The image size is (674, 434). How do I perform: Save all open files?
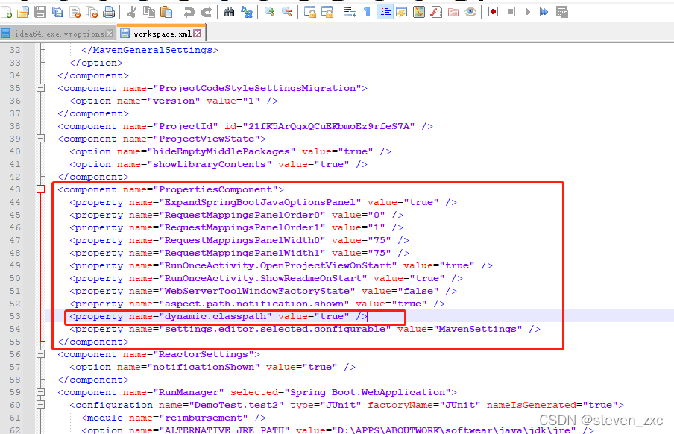(x=57, y=12)
